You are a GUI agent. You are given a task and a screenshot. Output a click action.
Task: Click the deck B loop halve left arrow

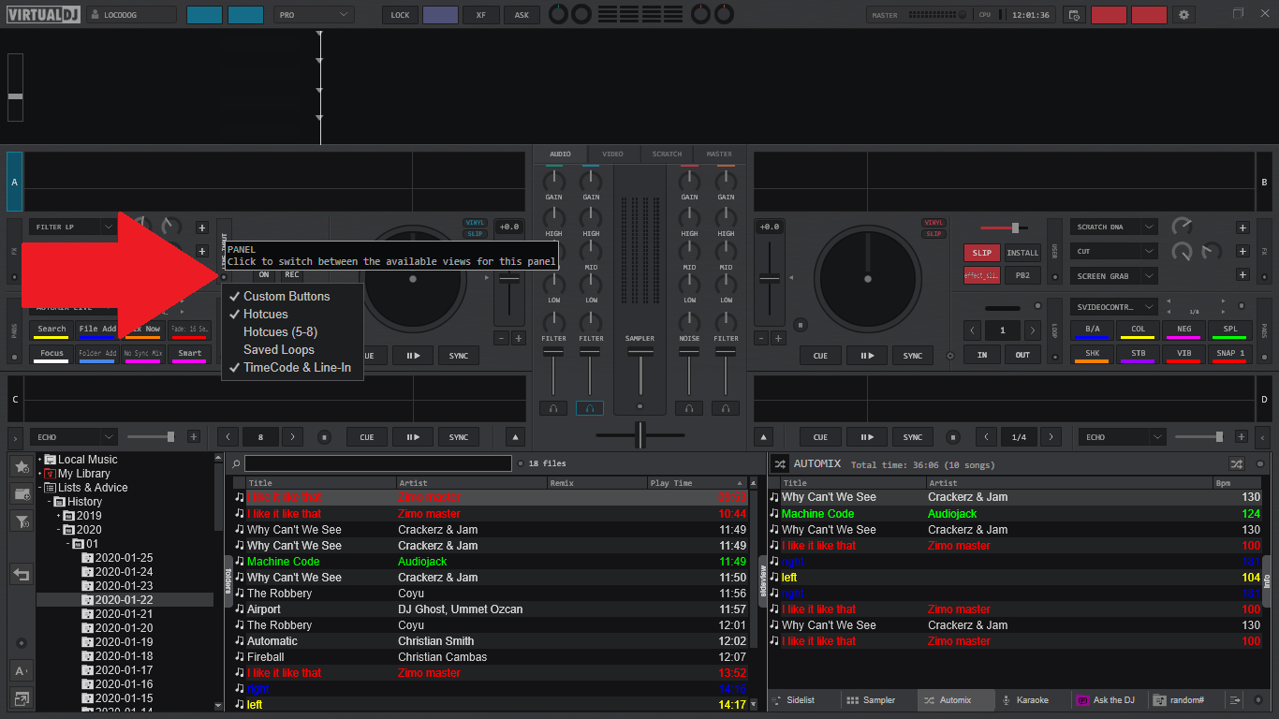(x=972, y=330)
